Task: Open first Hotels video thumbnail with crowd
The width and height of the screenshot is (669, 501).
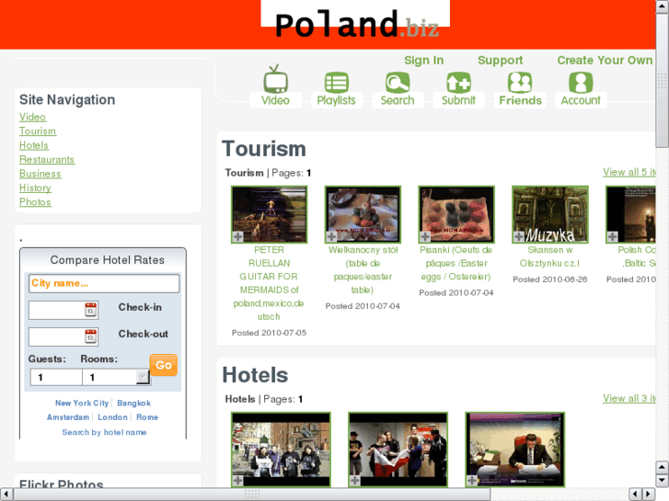Action: pyautogui.click(x=282, y=449)
